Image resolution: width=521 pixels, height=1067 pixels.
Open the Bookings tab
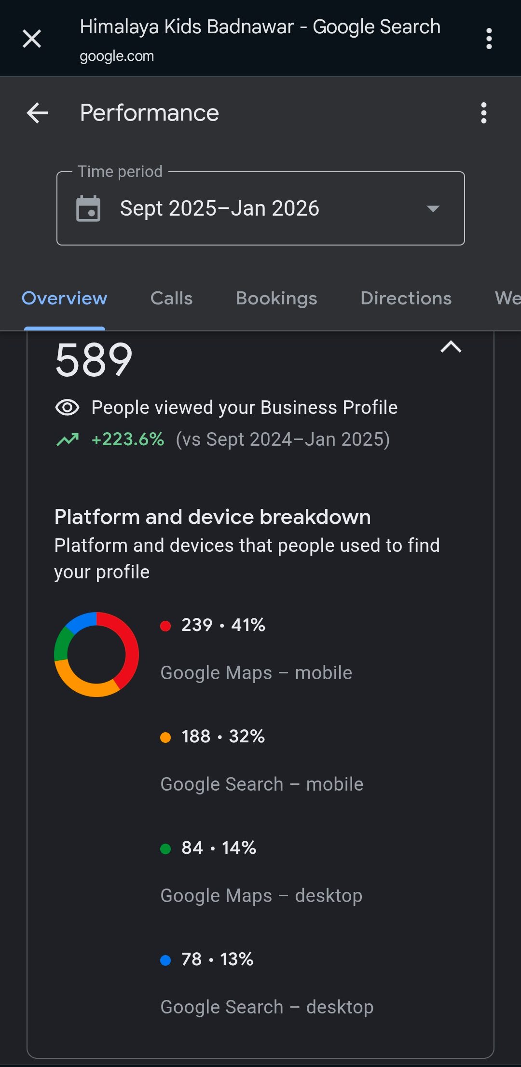276,299
